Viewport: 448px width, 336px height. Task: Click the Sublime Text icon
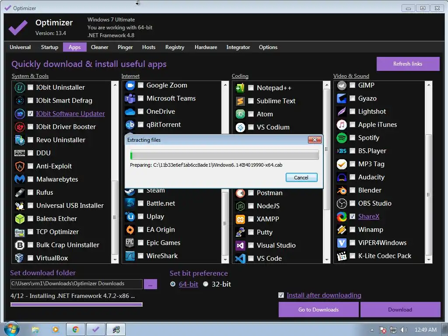[240, 101]
